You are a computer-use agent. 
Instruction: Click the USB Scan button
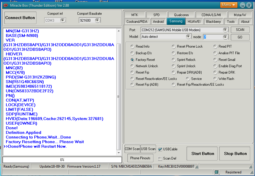[x=148, y=149]
